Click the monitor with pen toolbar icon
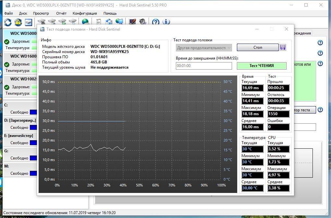Image resolution: width=331 pixels, height=218 pixels. 132,21
